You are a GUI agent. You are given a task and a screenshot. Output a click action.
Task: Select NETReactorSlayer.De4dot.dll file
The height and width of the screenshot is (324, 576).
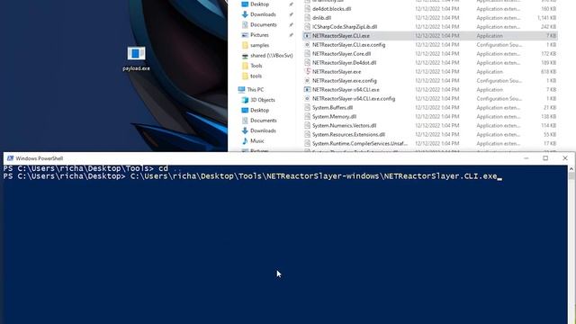tap(344, 63)
